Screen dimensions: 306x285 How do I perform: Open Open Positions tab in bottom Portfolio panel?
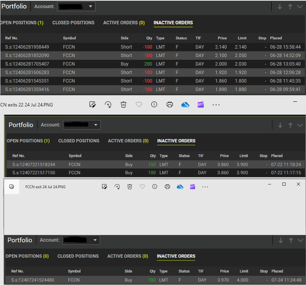tap(27, 256)
